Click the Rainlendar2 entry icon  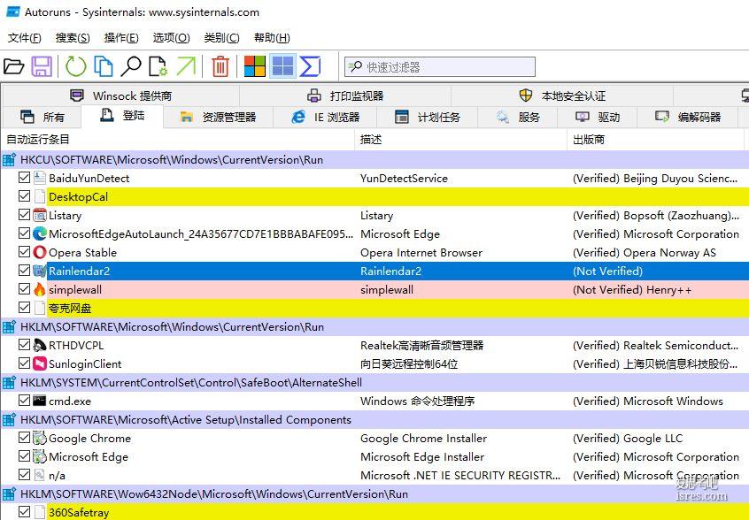pyautogui.click(x=40, y=271)
